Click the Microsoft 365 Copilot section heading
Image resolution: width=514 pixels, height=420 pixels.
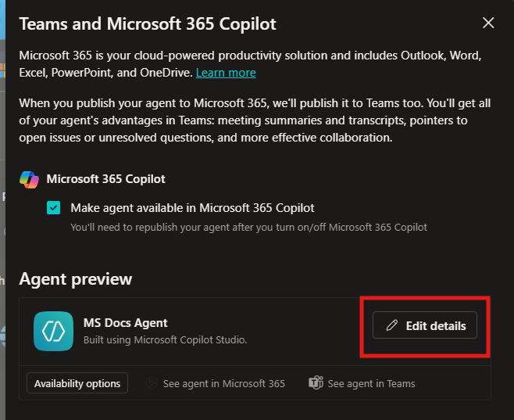(105, 179)
